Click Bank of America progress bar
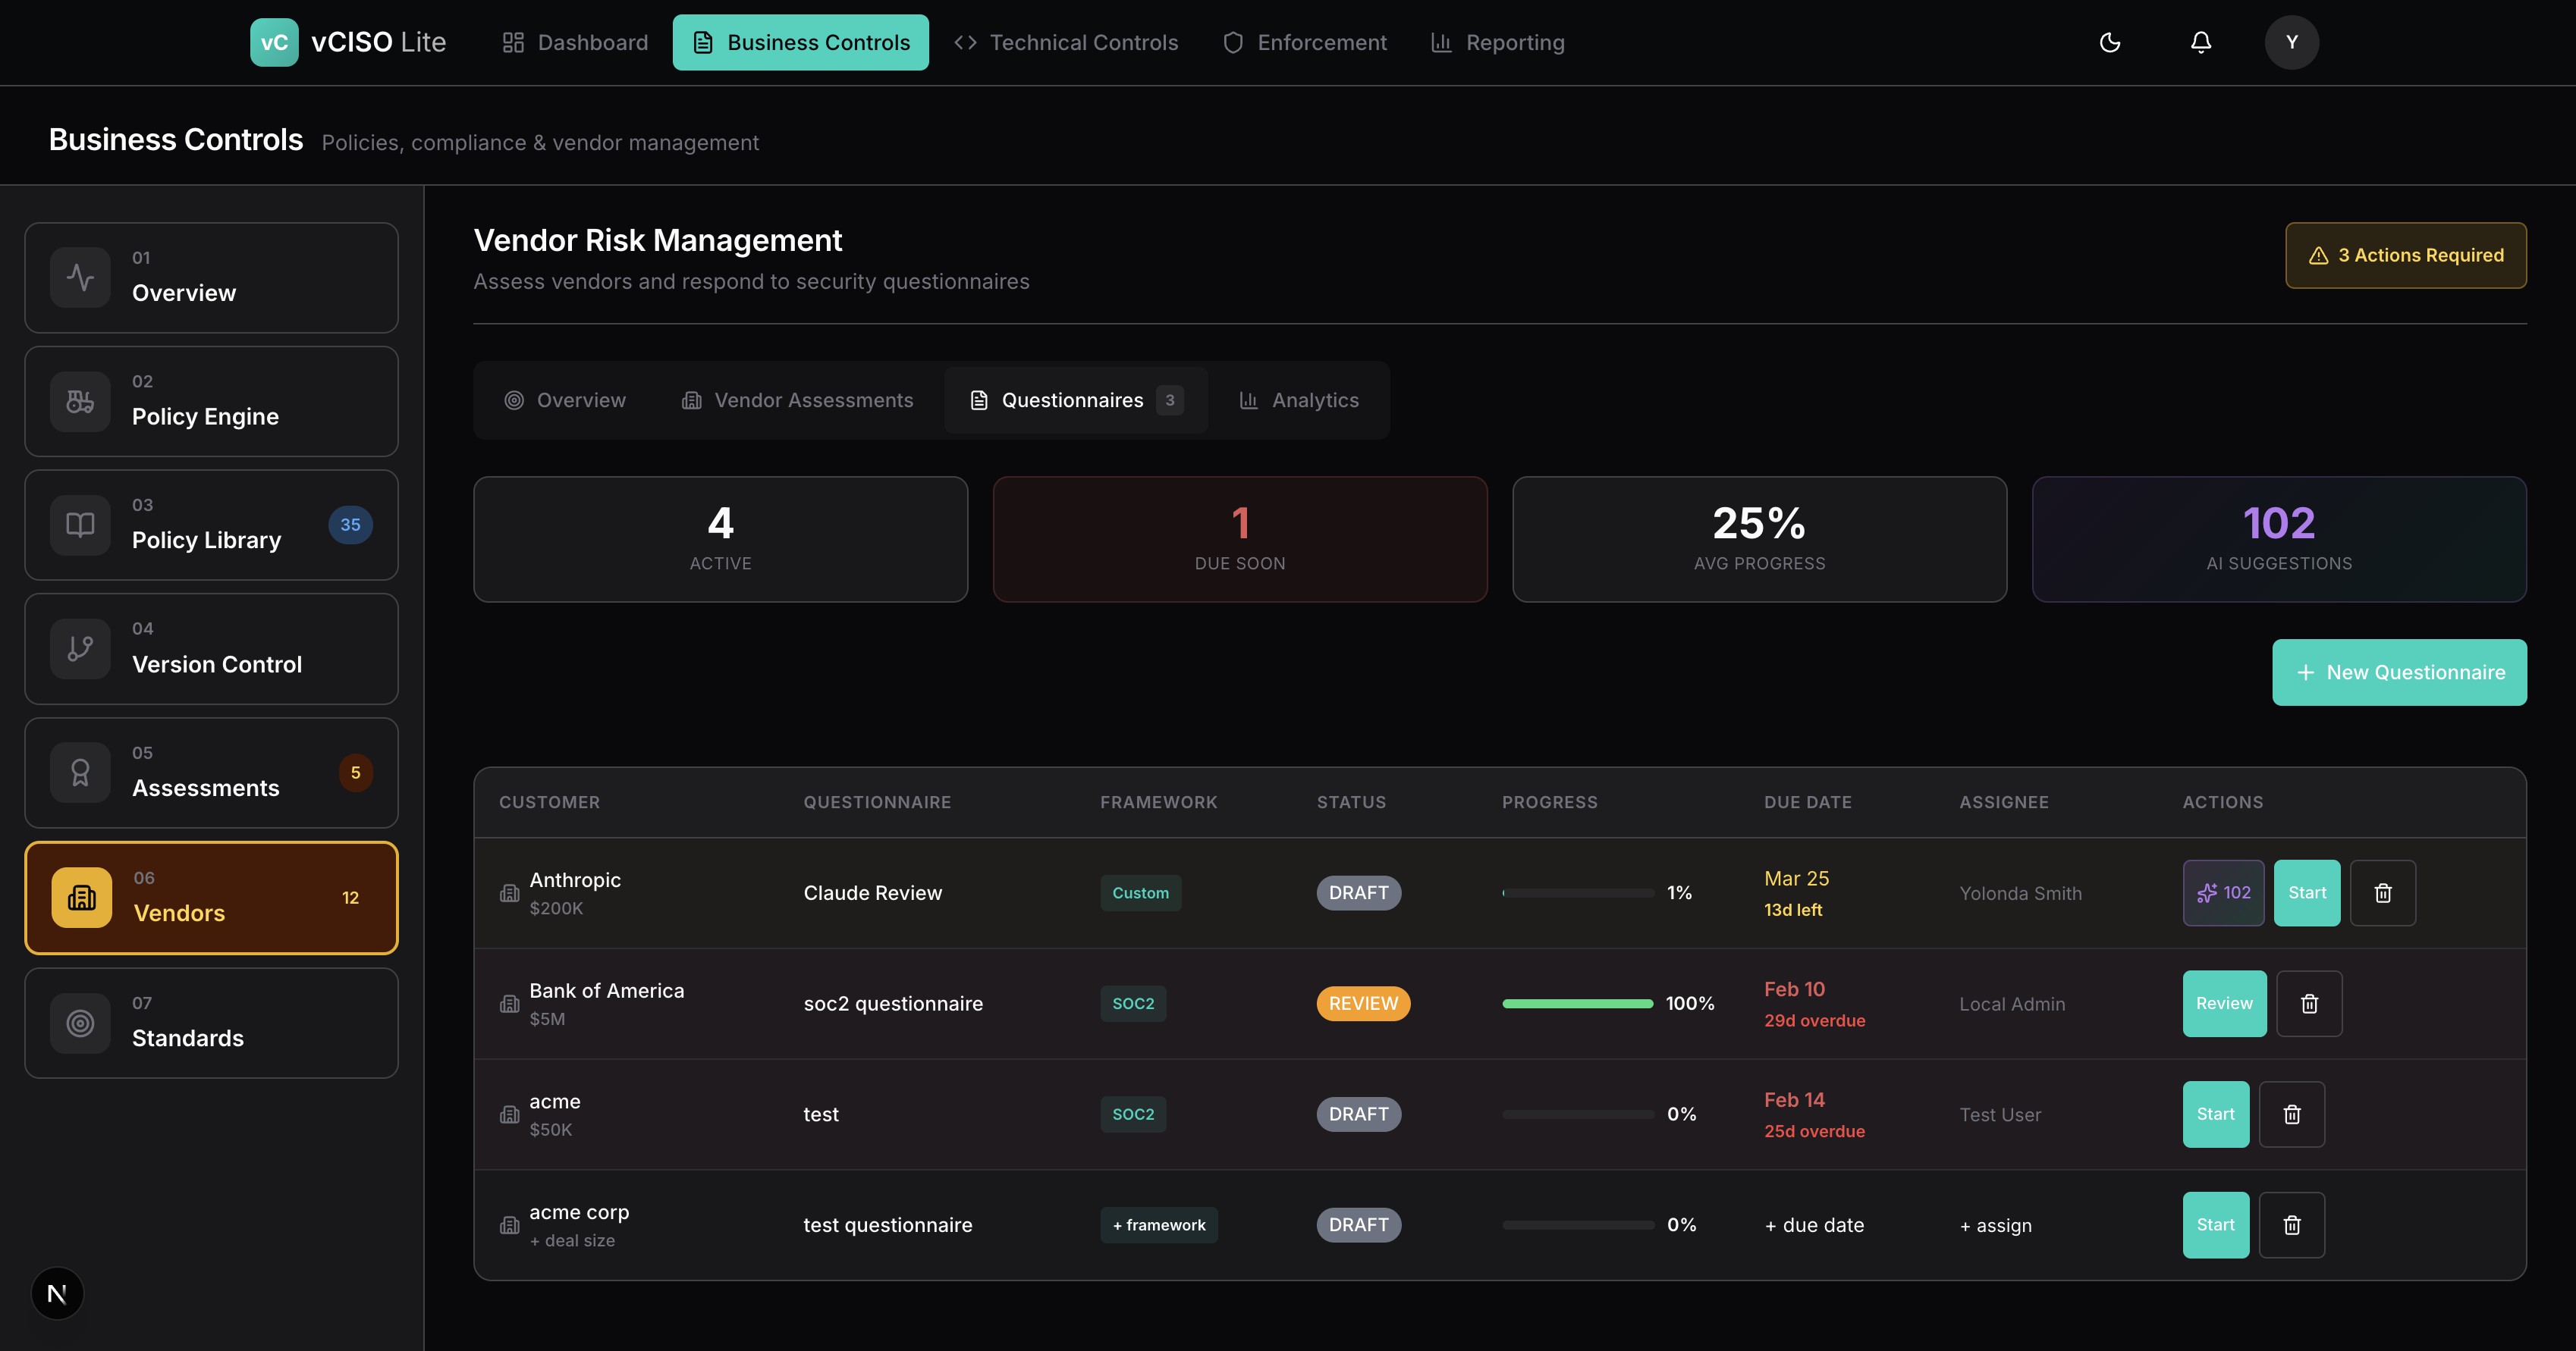The width and height of the screenshot is (2576, 1351). (x=1577, y=1003)
